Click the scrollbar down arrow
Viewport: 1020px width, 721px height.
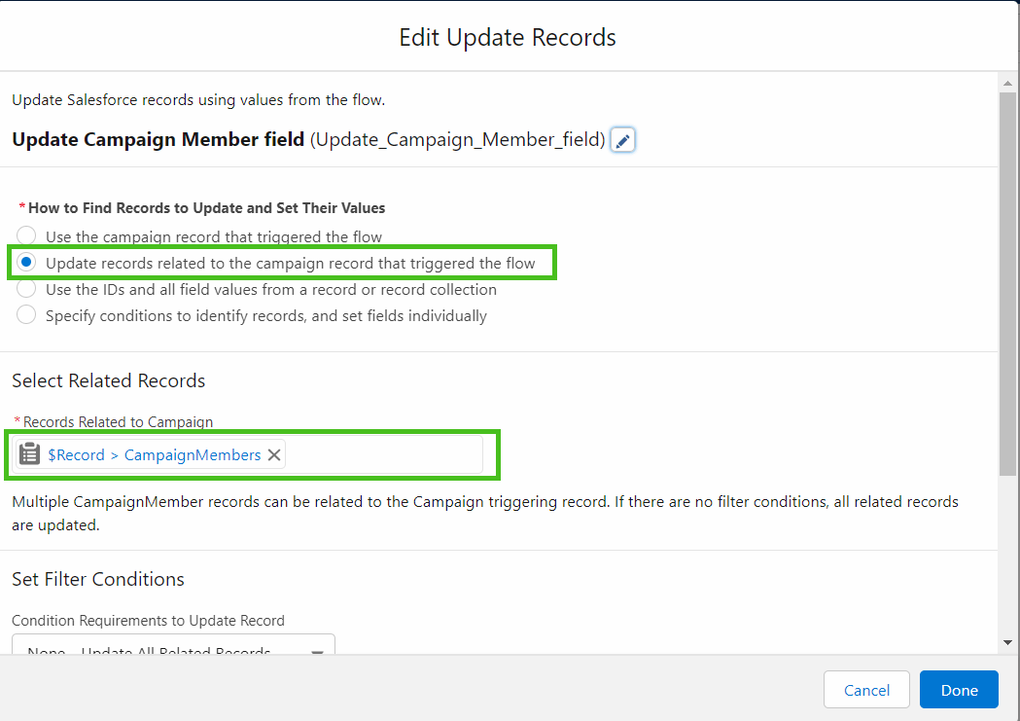point(1008,642)
